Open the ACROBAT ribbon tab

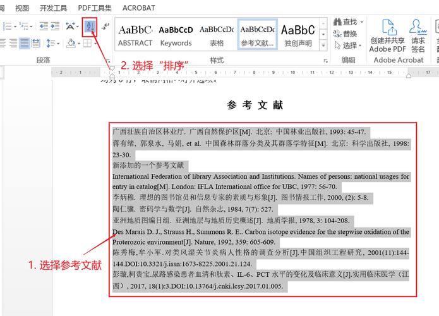[138, 8]
